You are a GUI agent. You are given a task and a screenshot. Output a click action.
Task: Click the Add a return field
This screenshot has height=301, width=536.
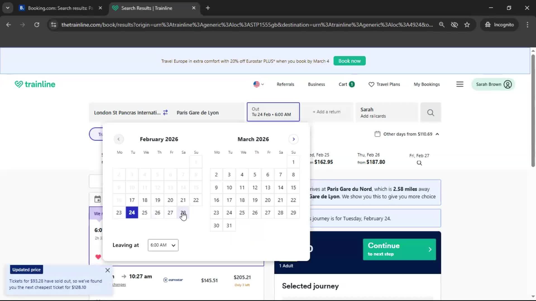click(x=326, y=112)
